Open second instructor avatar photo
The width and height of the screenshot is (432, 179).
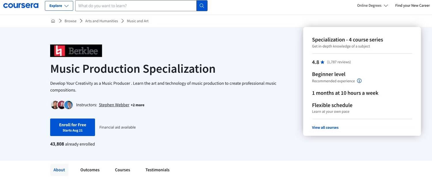62,105
